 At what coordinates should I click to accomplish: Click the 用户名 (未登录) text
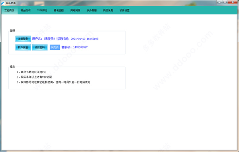[x=43, y=39]
